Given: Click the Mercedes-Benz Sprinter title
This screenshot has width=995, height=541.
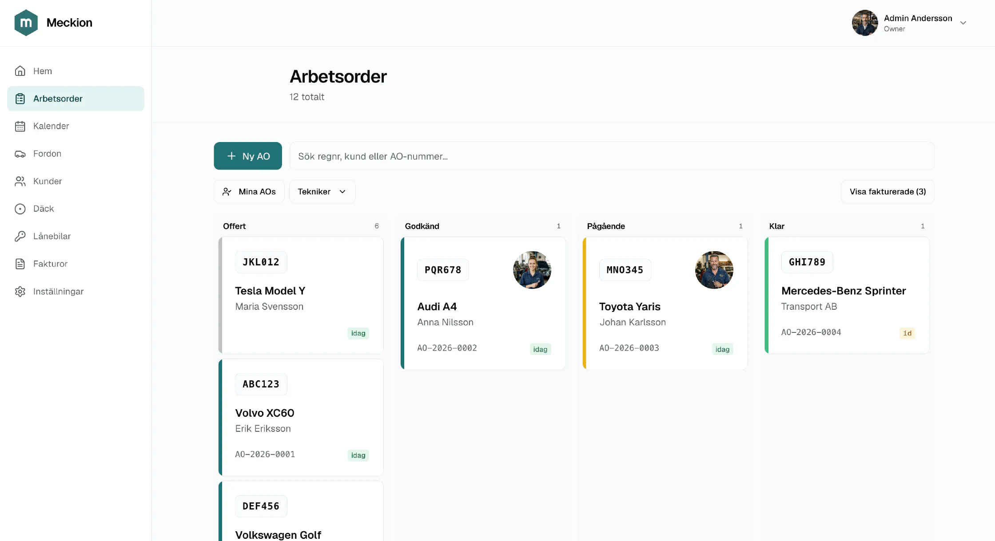Looking at the screenshot, I should [x=844, y=291].
